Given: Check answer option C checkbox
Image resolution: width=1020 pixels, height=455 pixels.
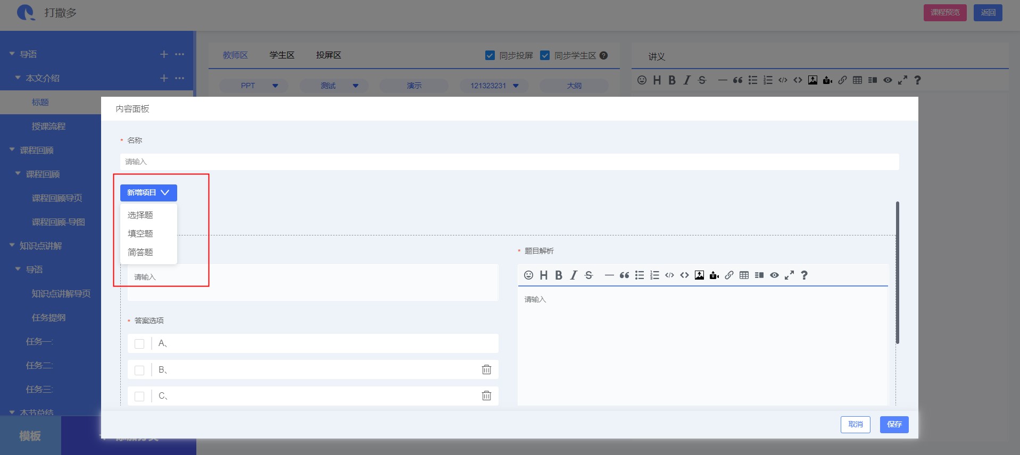Looking at the screenshot, I should (139, 396).
